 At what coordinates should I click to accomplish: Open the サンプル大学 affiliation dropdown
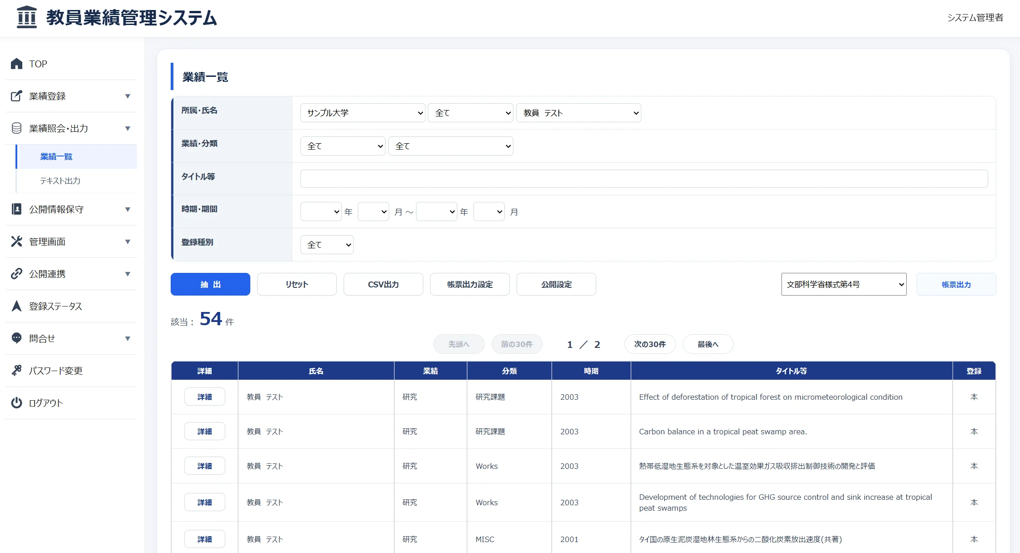(x=363, y=113)
